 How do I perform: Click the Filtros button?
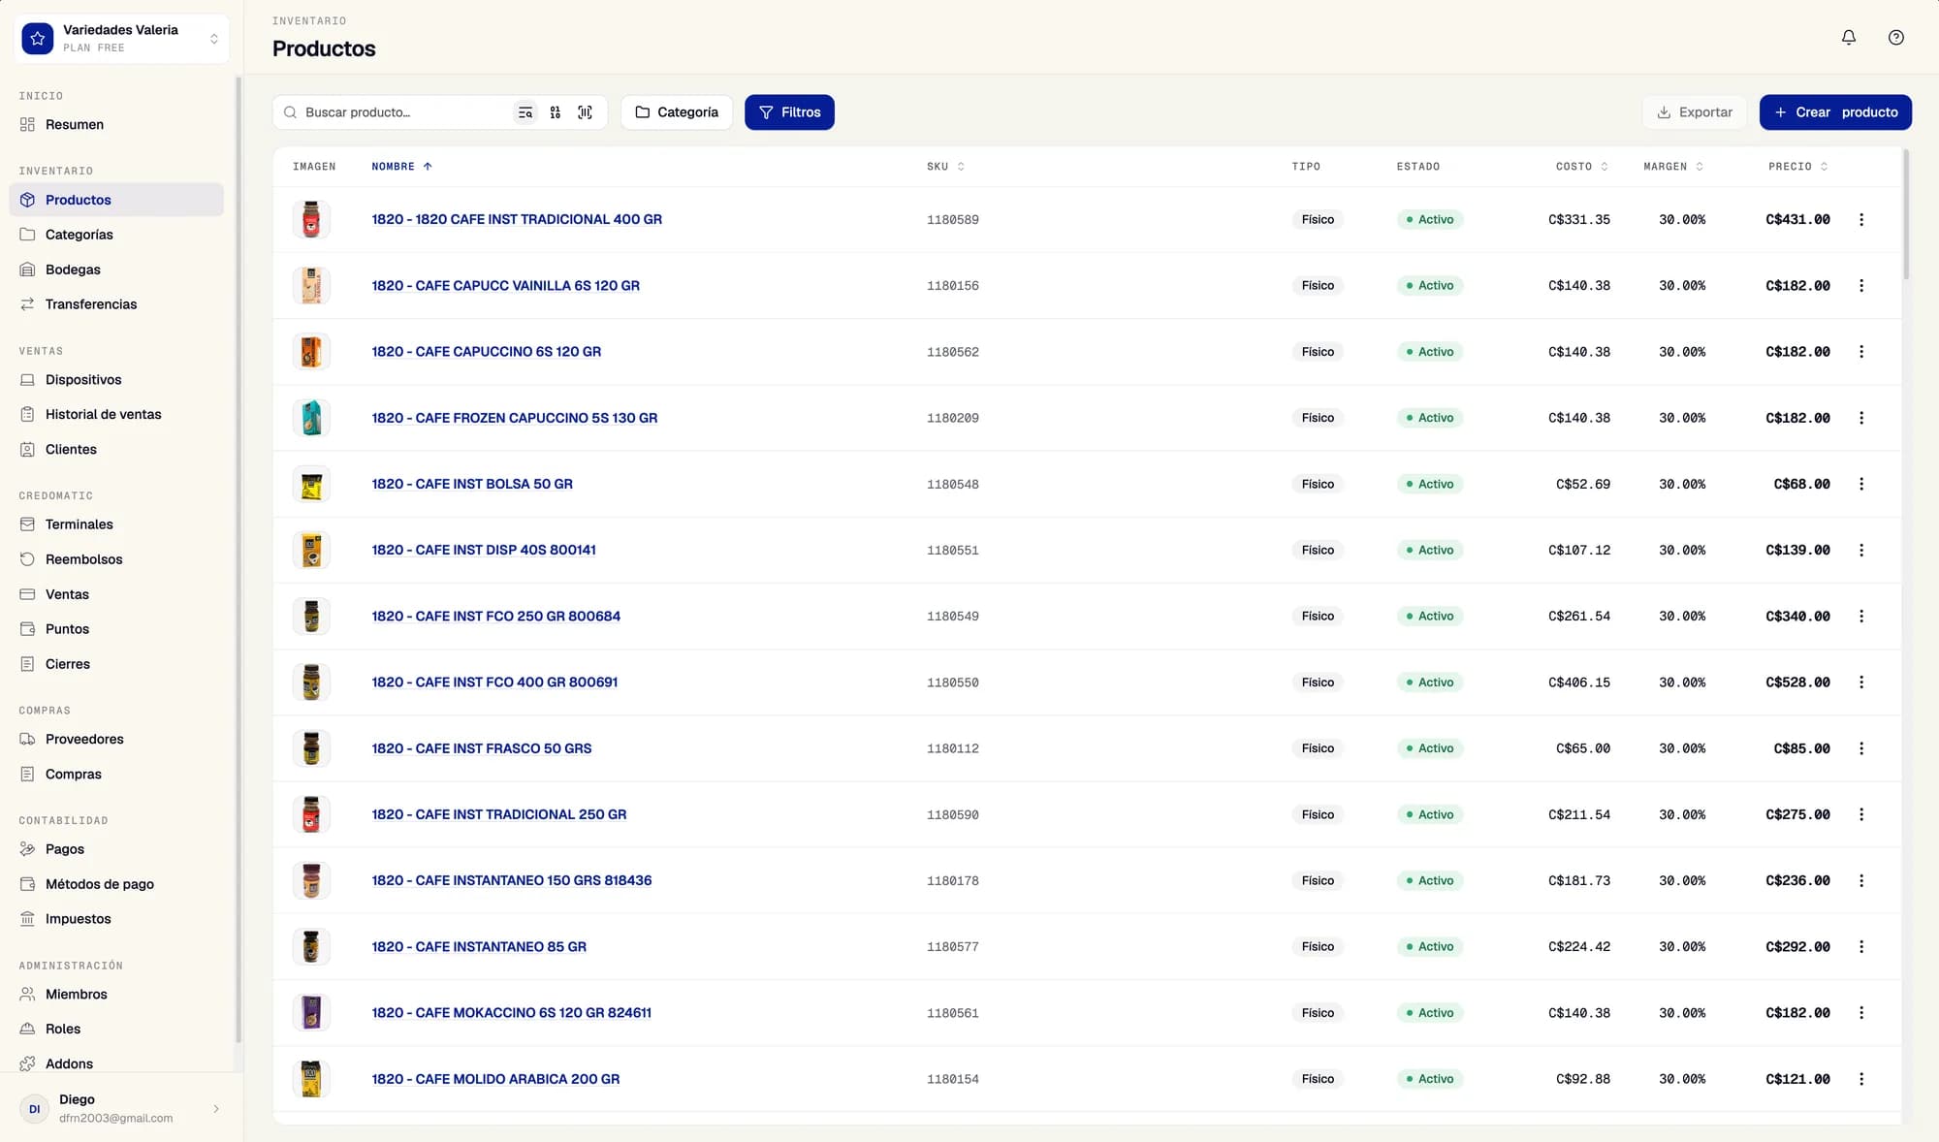tap(789, 112)
